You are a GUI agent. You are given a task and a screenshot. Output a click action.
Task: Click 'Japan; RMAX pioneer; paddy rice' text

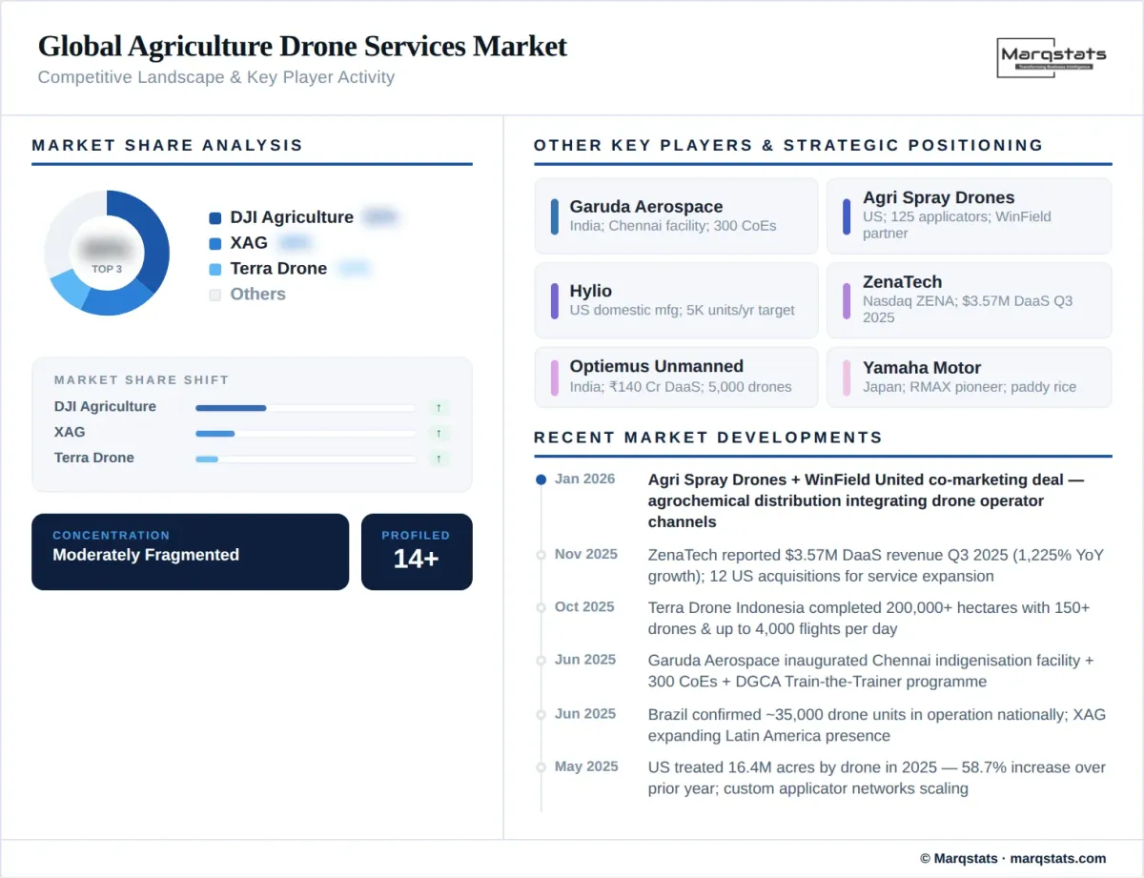click(970, 387)
